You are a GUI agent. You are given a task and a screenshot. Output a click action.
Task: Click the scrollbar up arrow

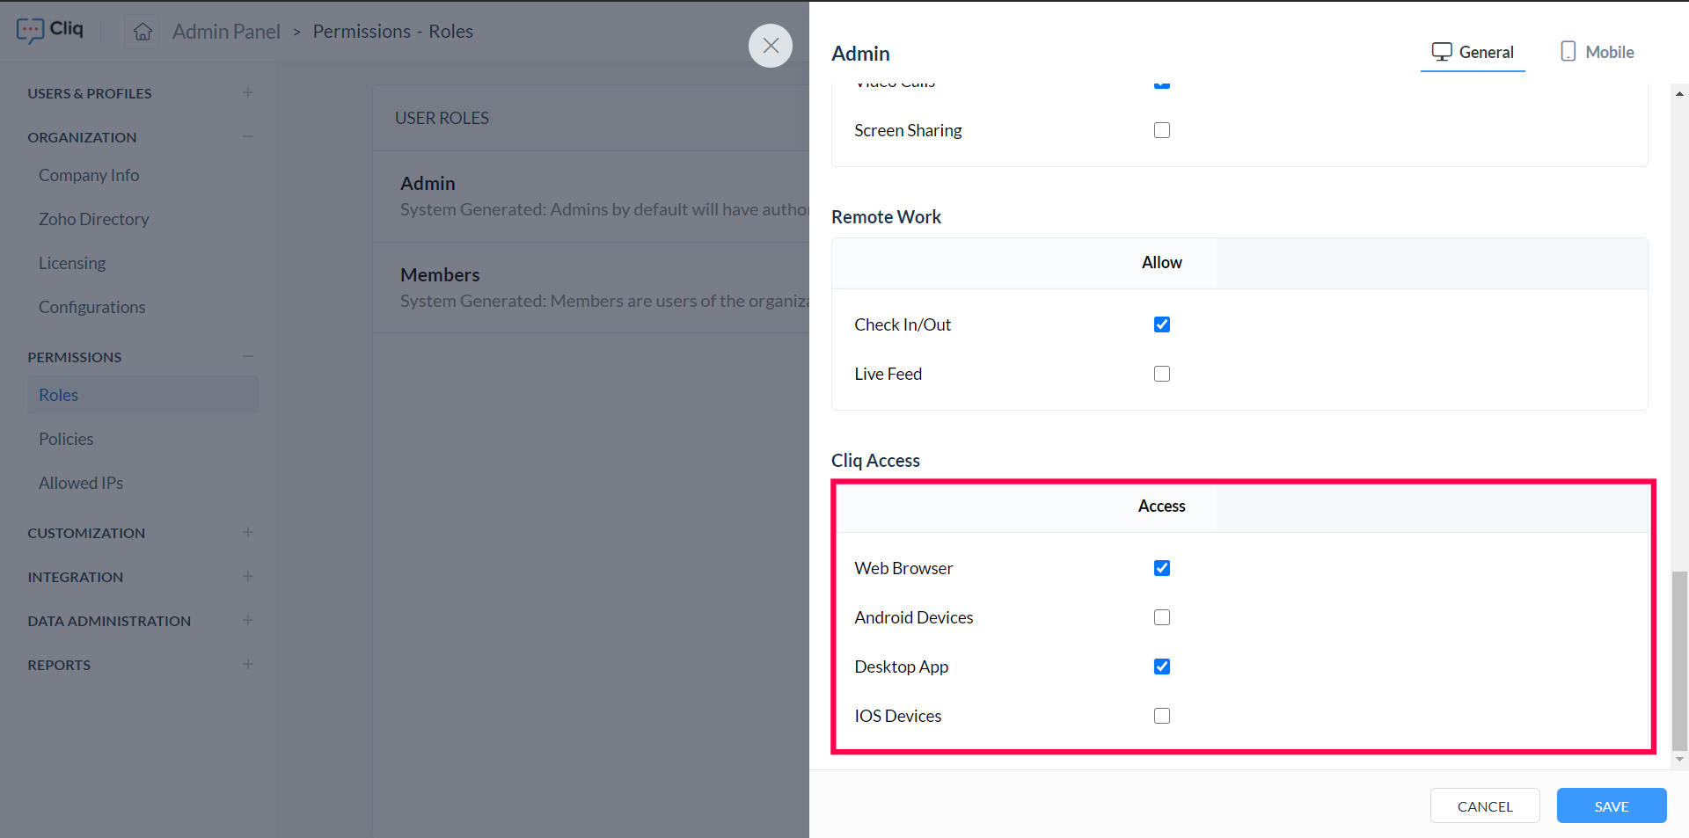(1679, 92)
